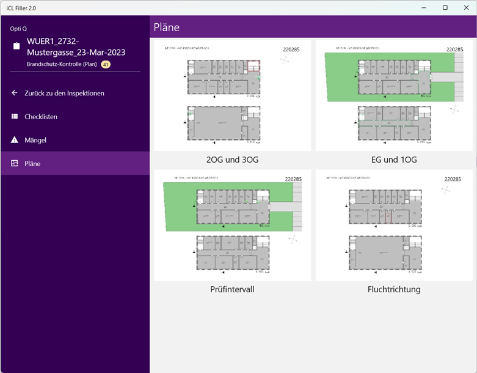Go back via Zurück zu den Inspektionen
This screenshot has width=477, height=373.
(x=64, y=93)
